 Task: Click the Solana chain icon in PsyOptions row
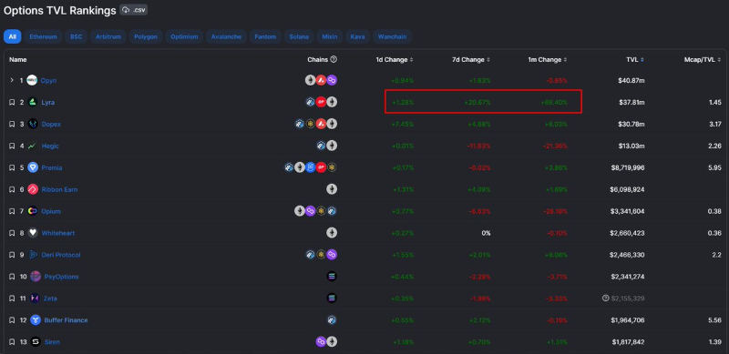pos(332,277)
